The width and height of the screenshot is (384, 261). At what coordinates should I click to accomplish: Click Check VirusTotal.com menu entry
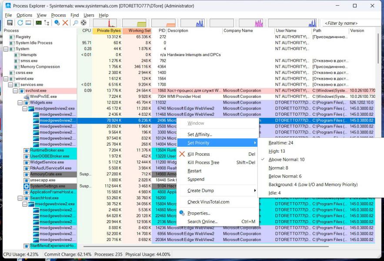208,202
